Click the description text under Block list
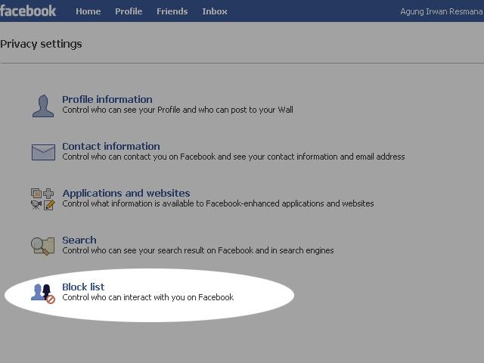The width and height of the screenshot is (484, 363). tap(147, 297)
